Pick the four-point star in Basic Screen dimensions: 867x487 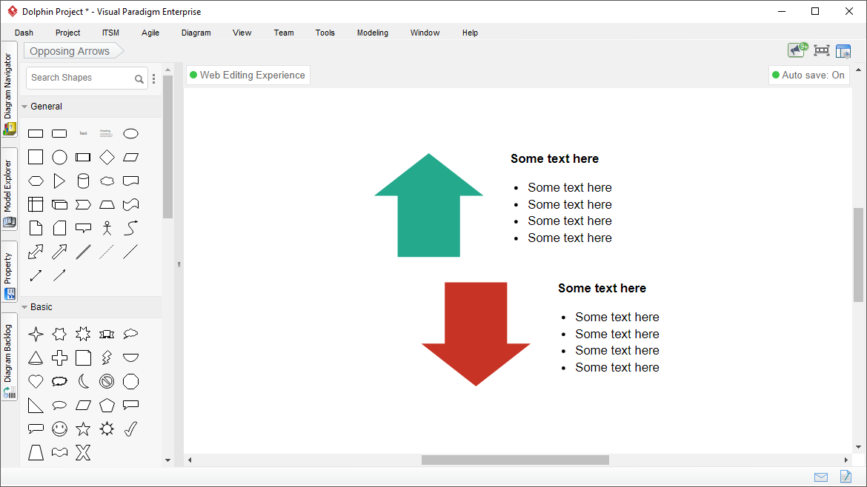pos(36,334)
